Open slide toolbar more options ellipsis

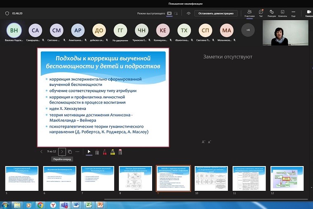tap(78, 152)
